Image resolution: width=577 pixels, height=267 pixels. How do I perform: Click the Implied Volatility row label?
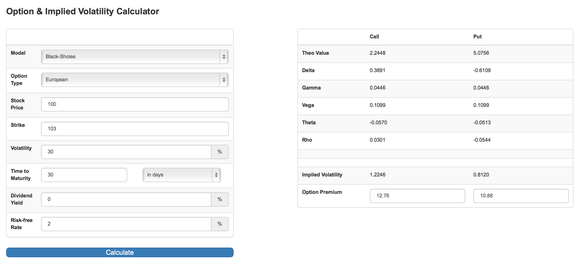click(322, 175)
